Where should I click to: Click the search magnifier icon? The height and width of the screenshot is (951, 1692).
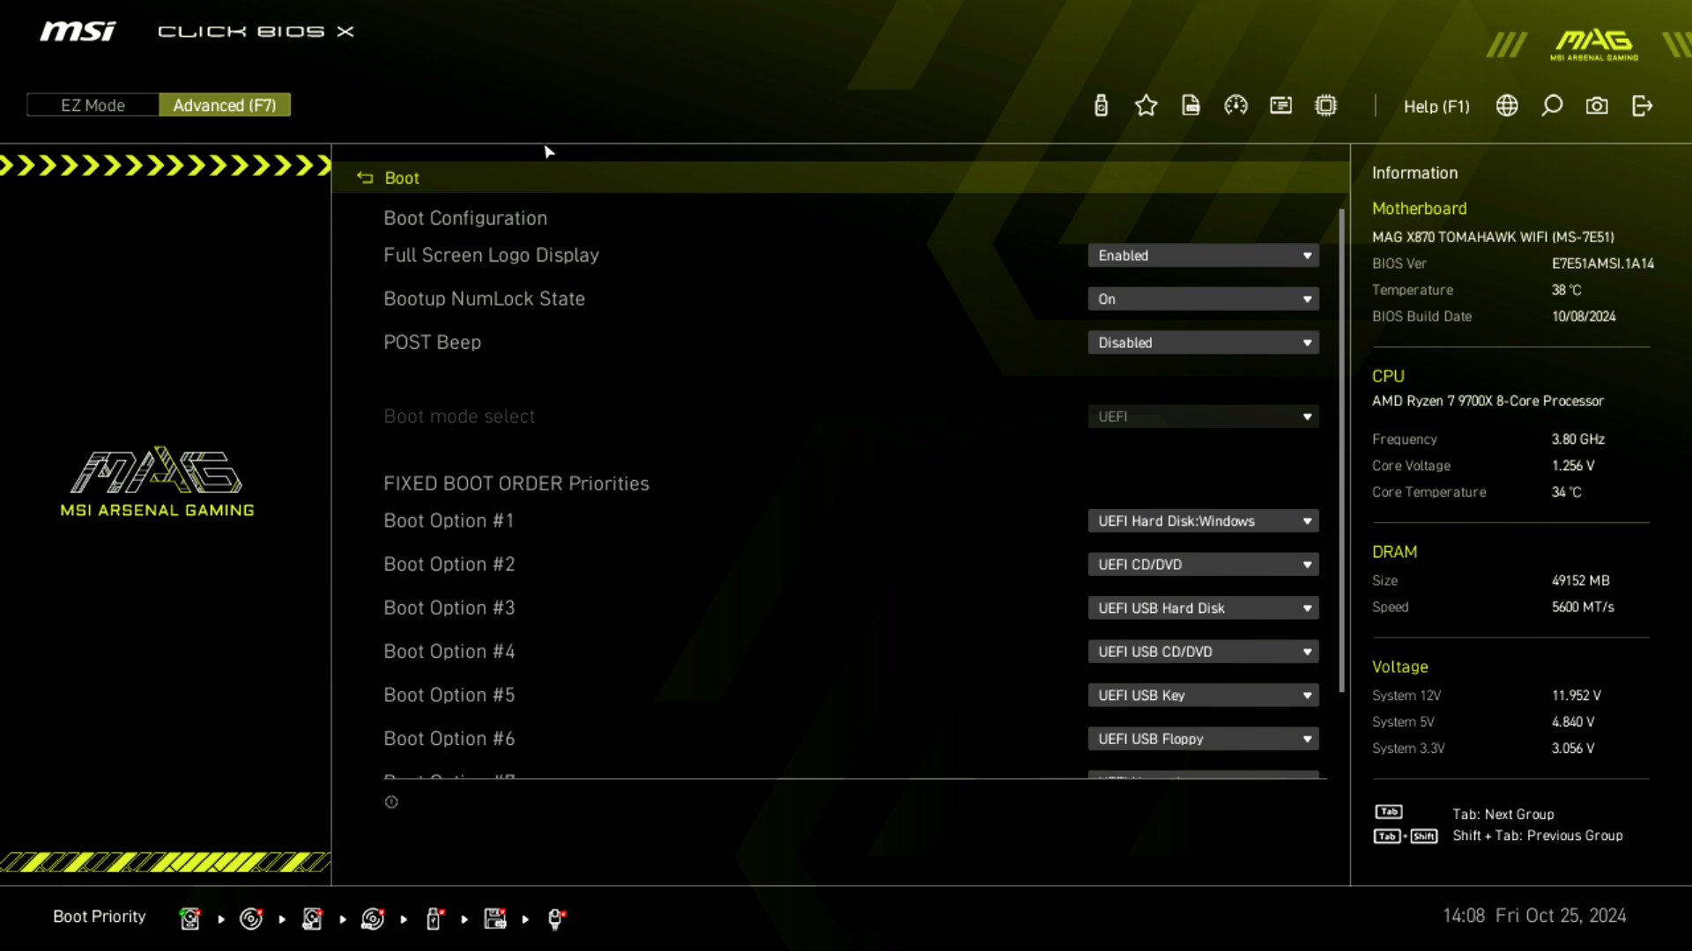point(1552,106)
